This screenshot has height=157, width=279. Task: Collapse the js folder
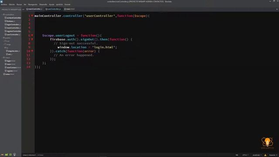click(x=6, y=48)
